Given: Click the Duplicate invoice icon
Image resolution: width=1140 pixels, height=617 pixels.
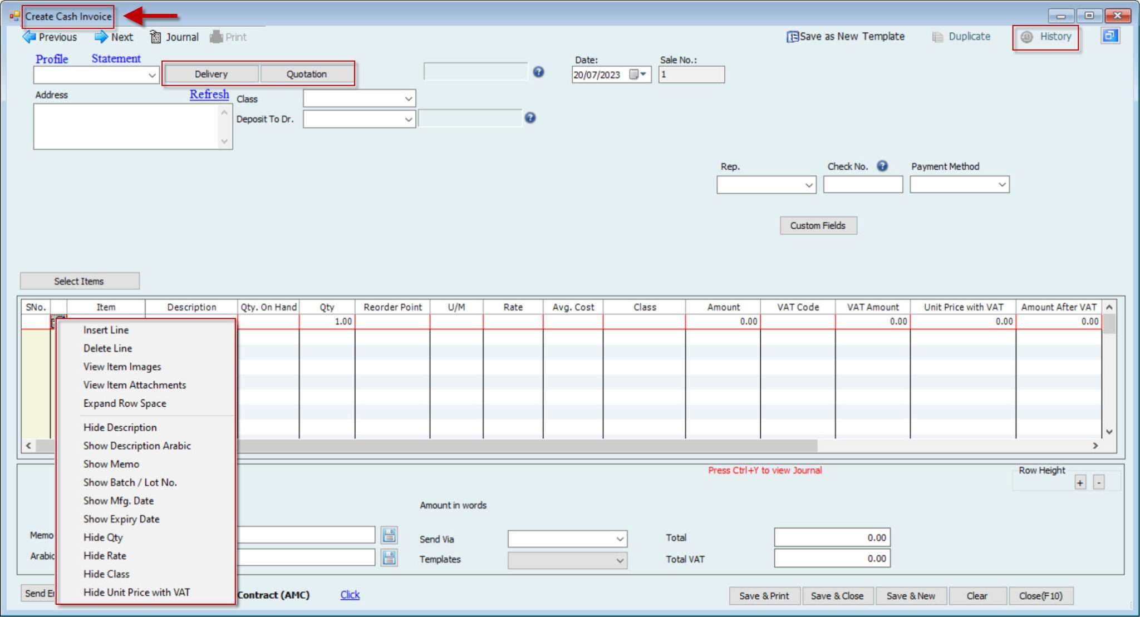Looking at the screenshot, I should [937, 37].
